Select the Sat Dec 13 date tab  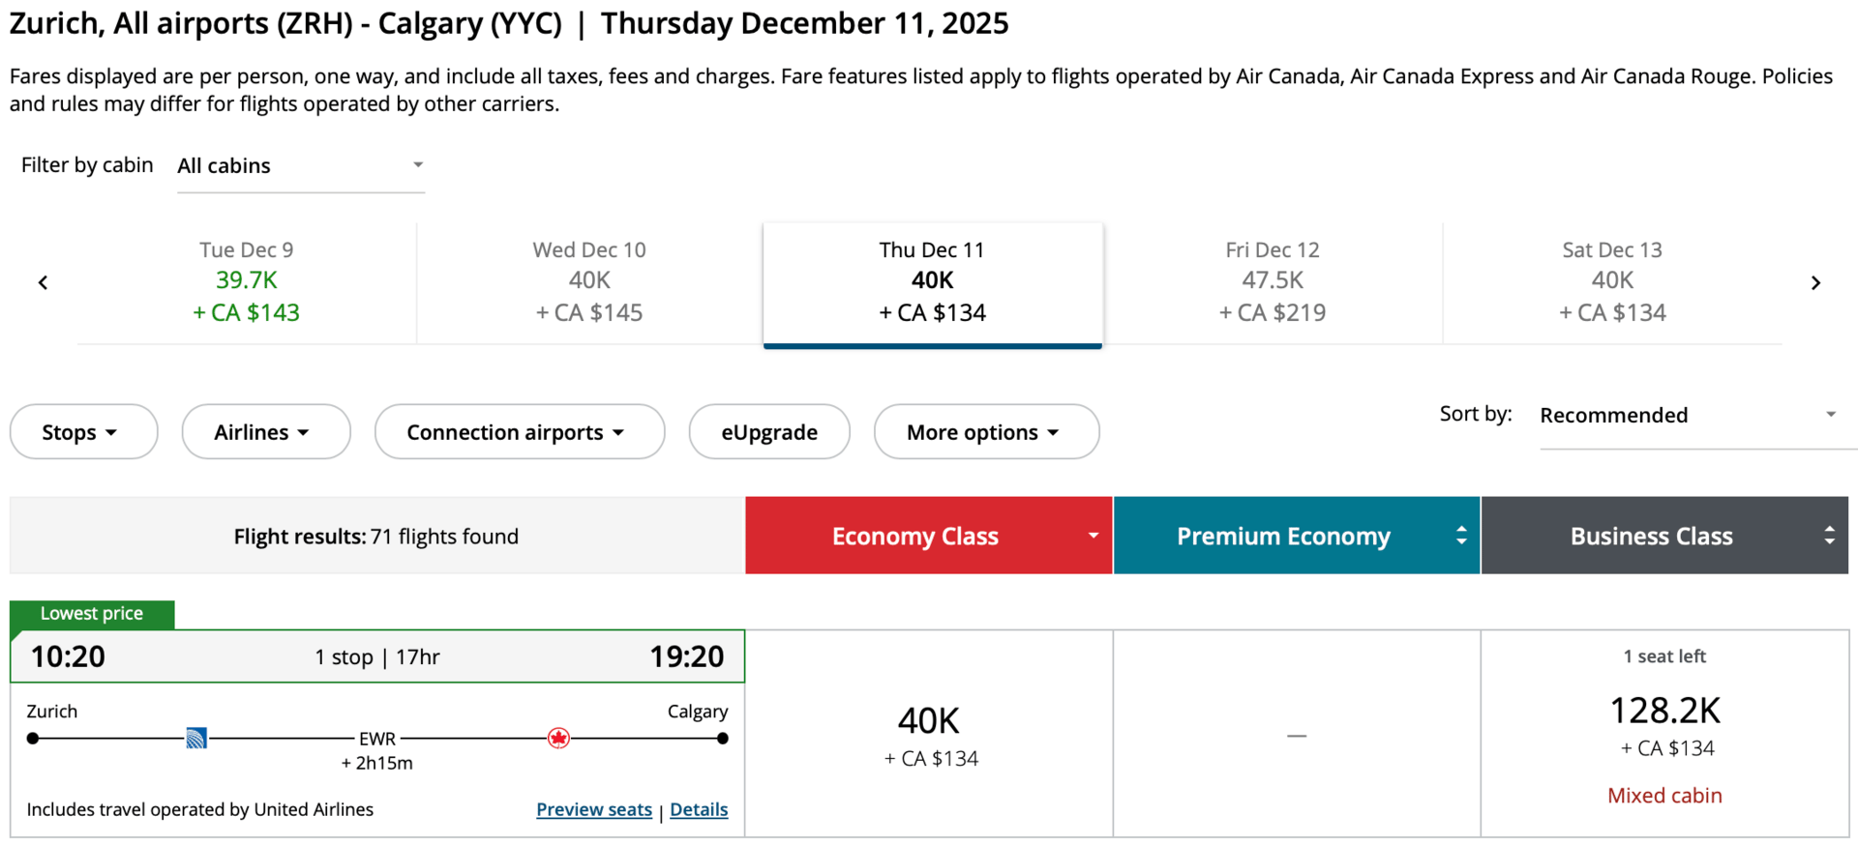coord(1611,281)
